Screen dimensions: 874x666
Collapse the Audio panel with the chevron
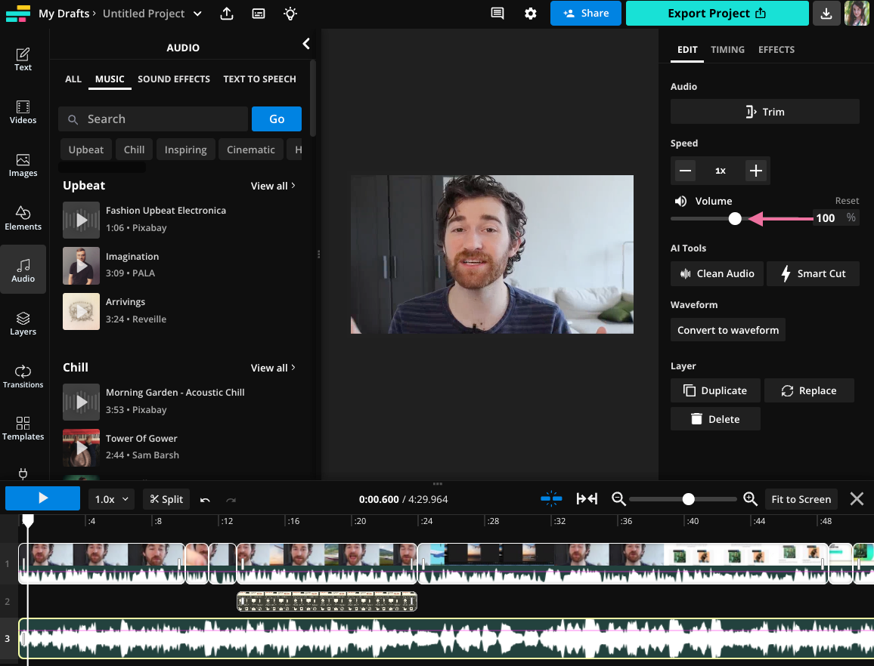305,44
